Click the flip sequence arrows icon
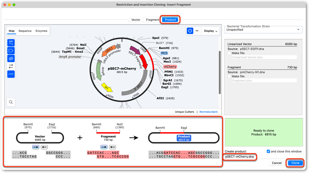 (11, 66)
